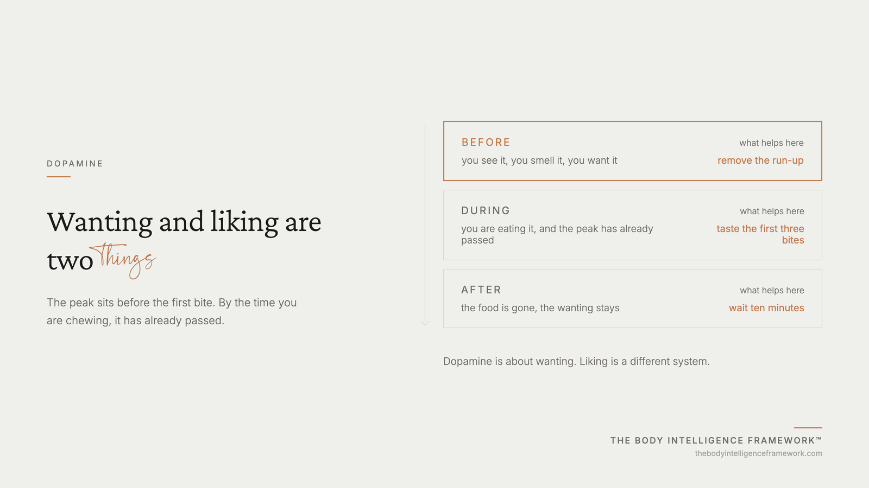869x488 pixels.
Task: Click "remove the run-up" tip
Action: (760, 160)
